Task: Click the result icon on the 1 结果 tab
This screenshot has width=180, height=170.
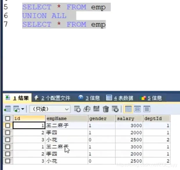Action: [8, 98]
